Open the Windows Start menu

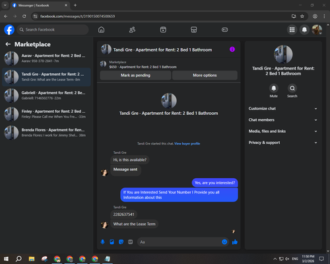coord(6,259)
